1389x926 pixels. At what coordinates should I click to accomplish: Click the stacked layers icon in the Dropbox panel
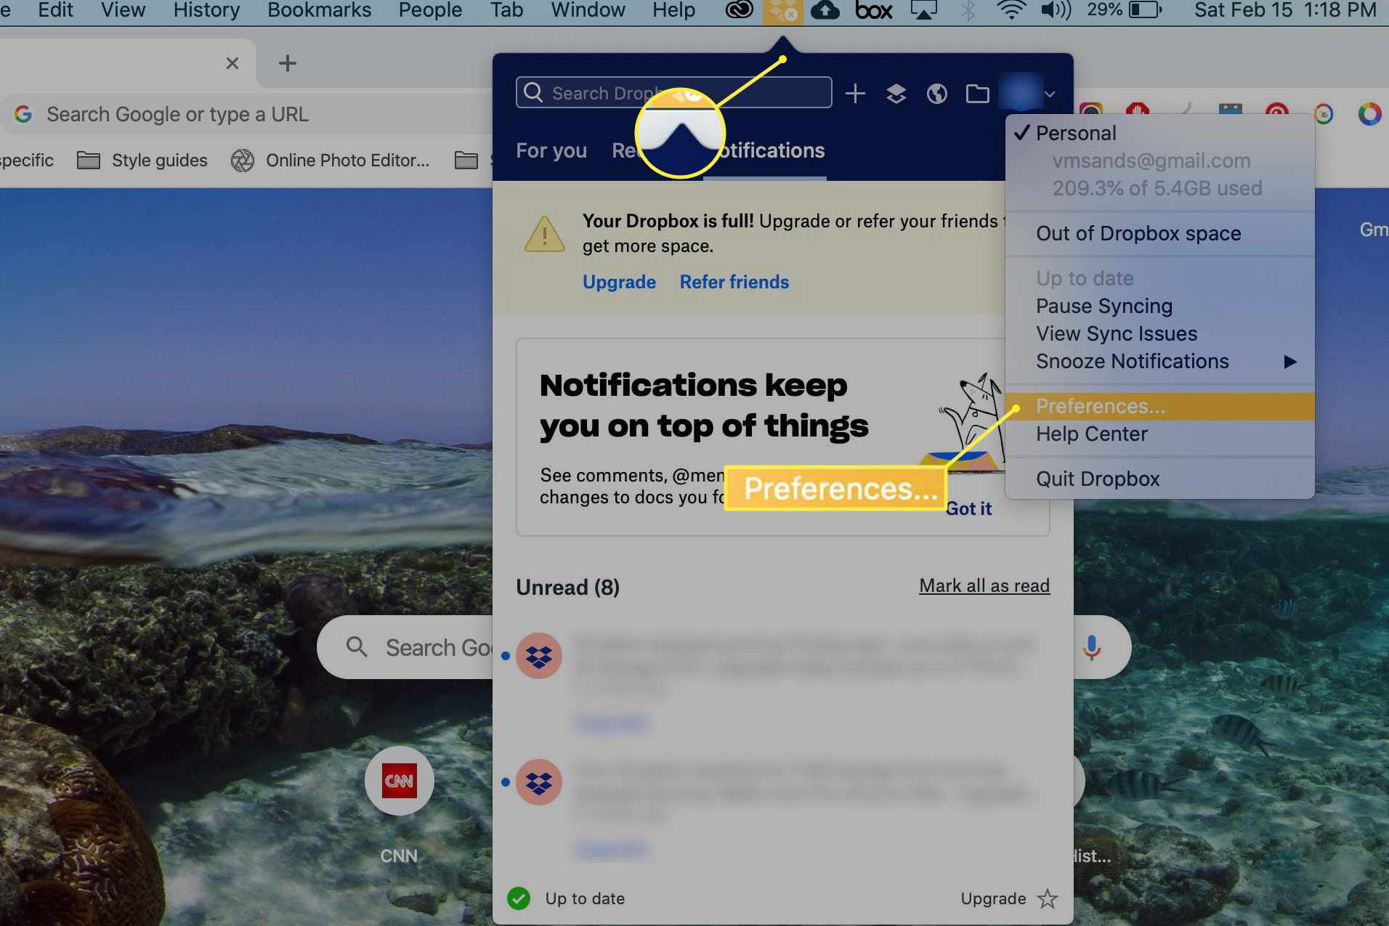click(x=896, y=93)
